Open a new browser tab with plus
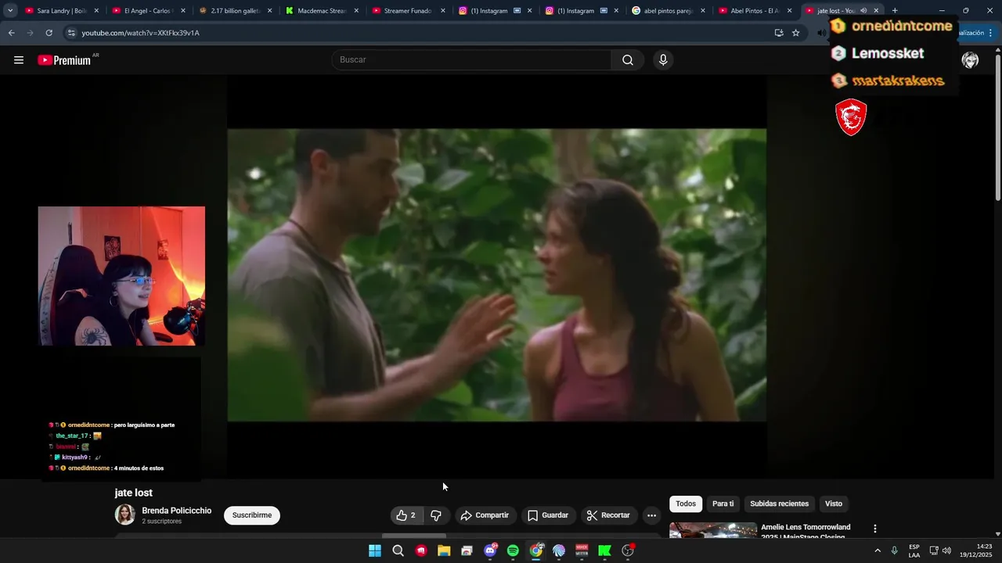Screen dimensions: 1002x563 895,11
